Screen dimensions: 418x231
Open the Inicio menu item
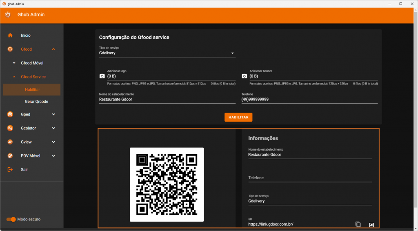(x=32, y=36)
